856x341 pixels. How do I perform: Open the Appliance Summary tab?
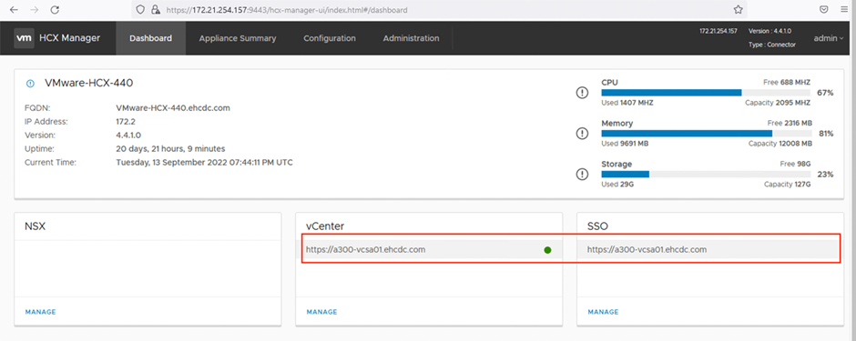(238, 38)
